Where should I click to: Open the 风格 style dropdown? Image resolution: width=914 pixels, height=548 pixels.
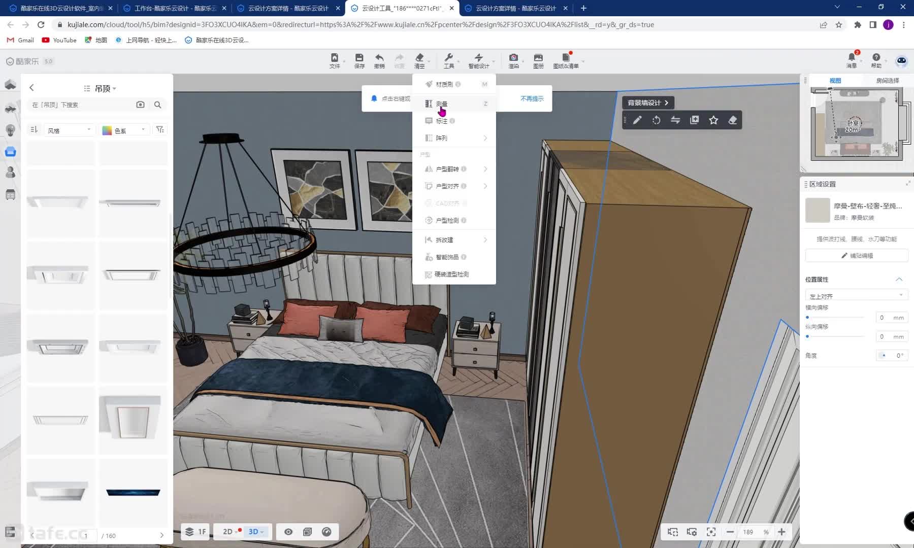pyautogui.click(x=69, y=130)
